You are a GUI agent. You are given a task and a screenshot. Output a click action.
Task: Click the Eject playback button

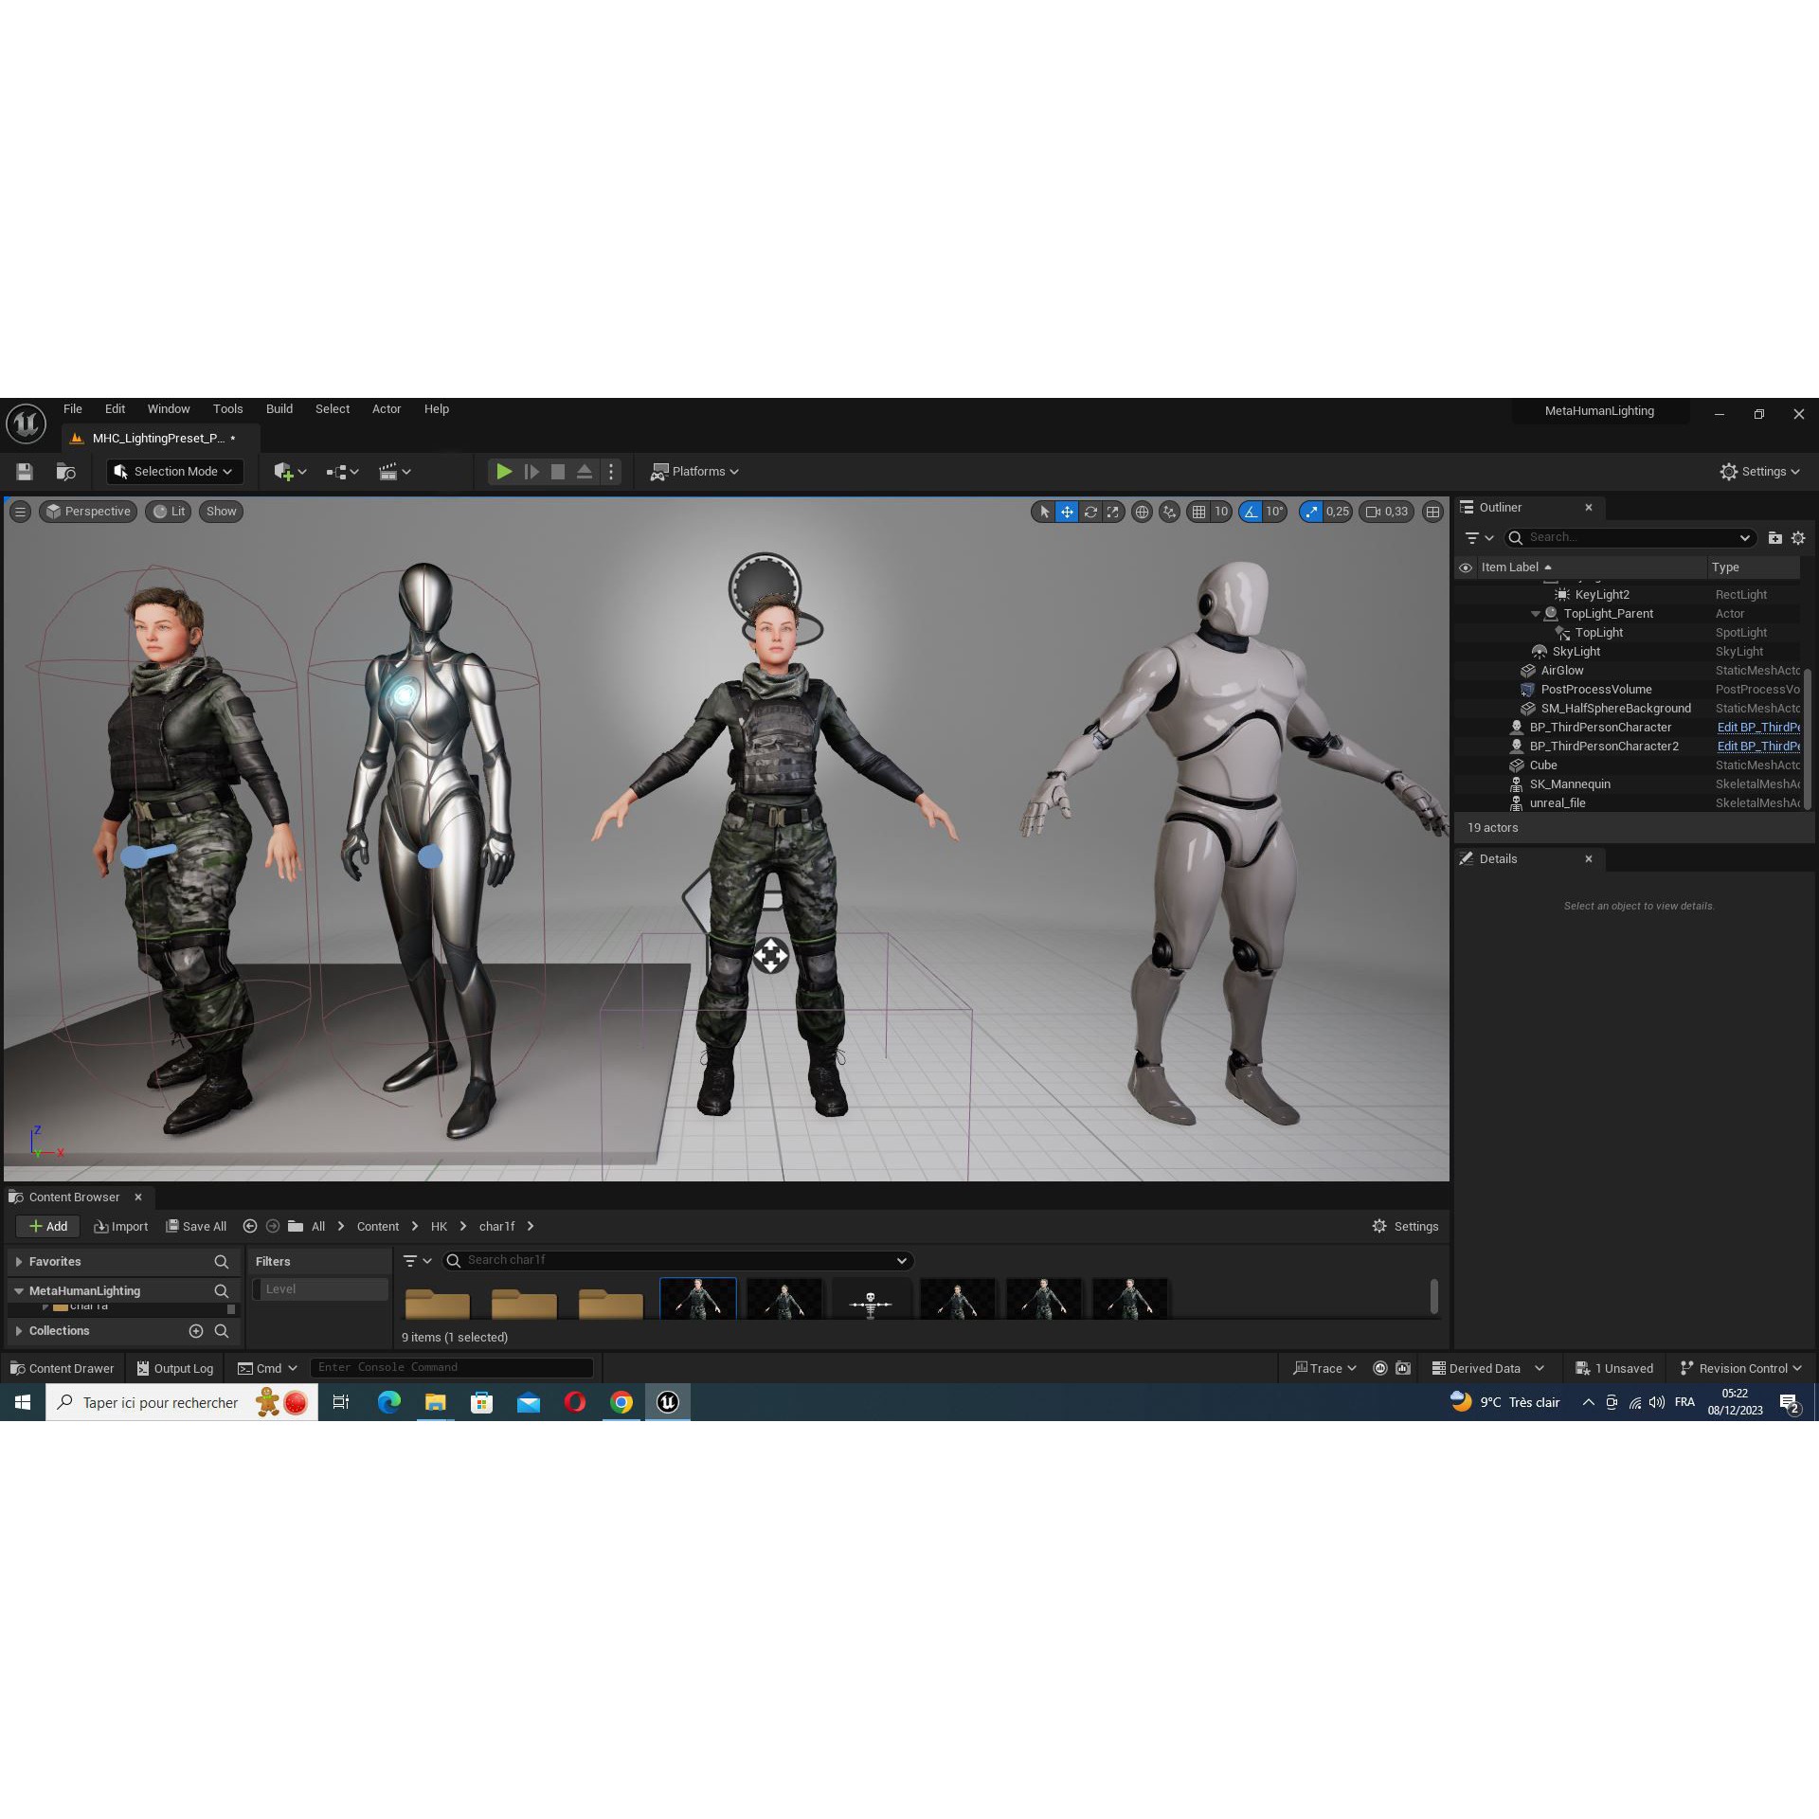(x=585, y=472)
